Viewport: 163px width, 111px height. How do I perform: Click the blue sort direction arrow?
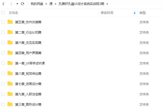134,13
